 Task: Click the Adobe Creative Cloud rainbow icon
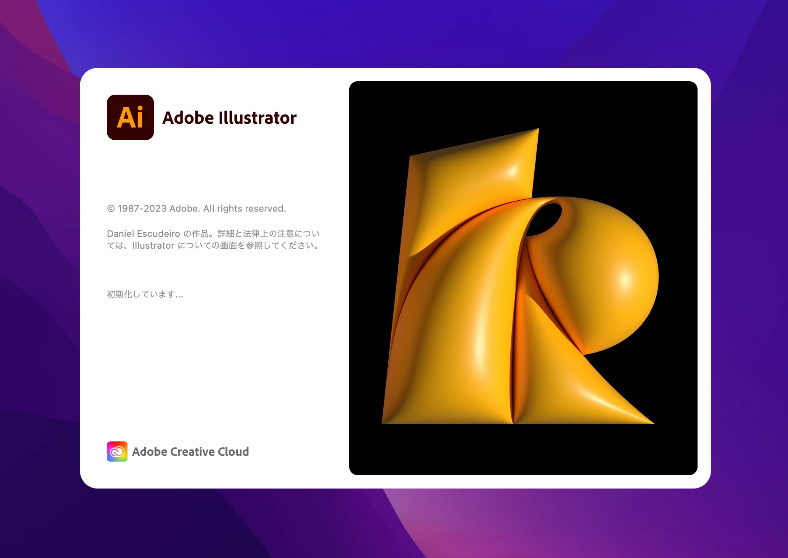point(117,452)
